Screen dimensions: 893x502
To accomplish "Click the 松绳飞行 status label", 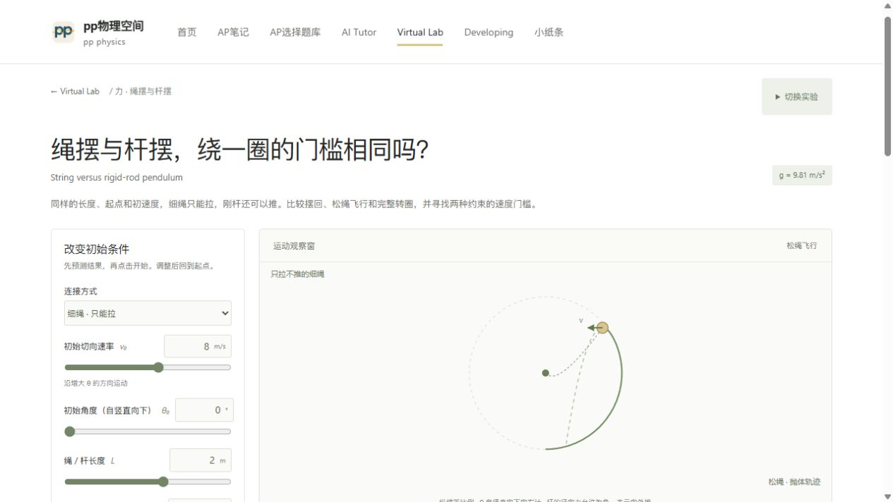I will (801, 245).
